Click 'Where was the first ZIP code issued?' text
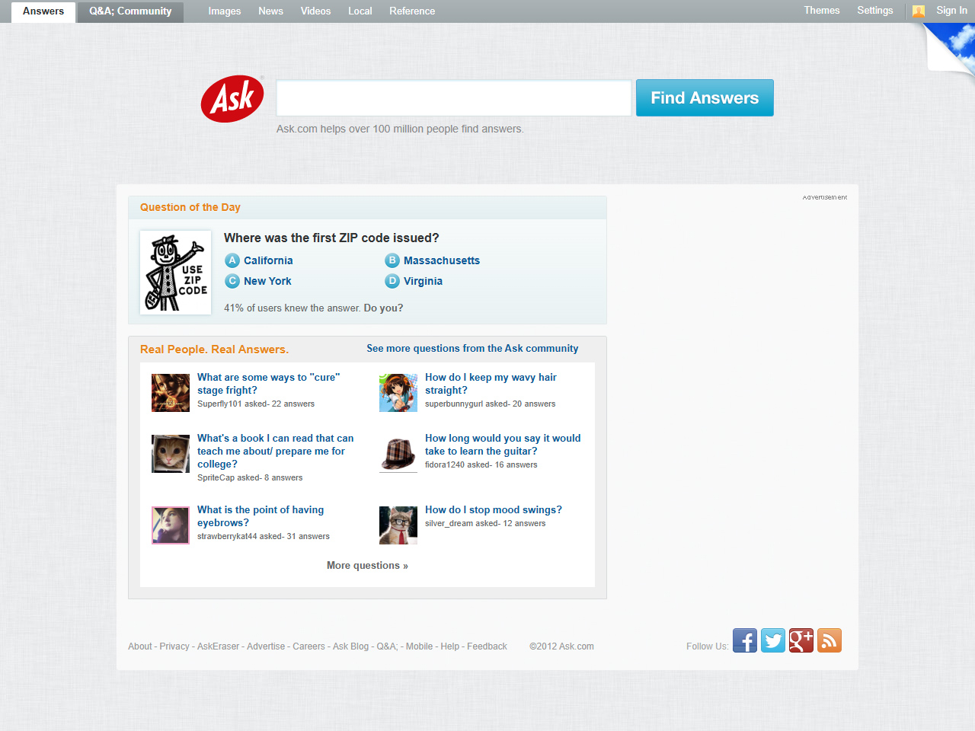The image size is (975, 731). click(x=331, y=238)
